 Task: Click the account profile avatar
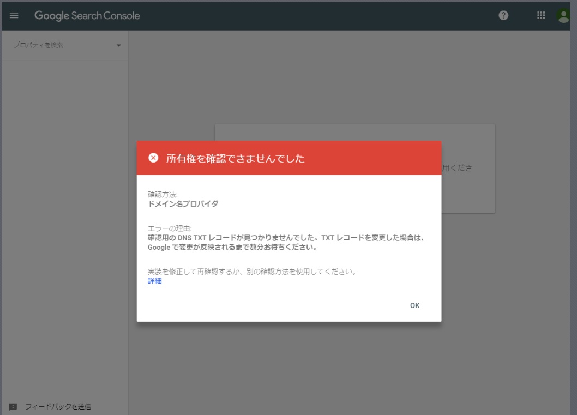[x=564, y=15]
